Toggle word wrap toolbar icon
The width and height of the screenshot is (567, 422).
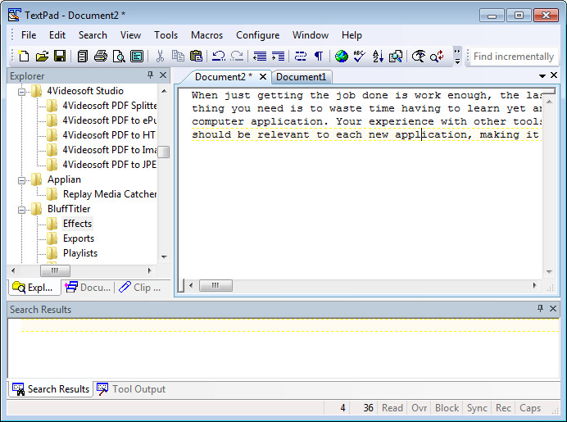(301, 56)
